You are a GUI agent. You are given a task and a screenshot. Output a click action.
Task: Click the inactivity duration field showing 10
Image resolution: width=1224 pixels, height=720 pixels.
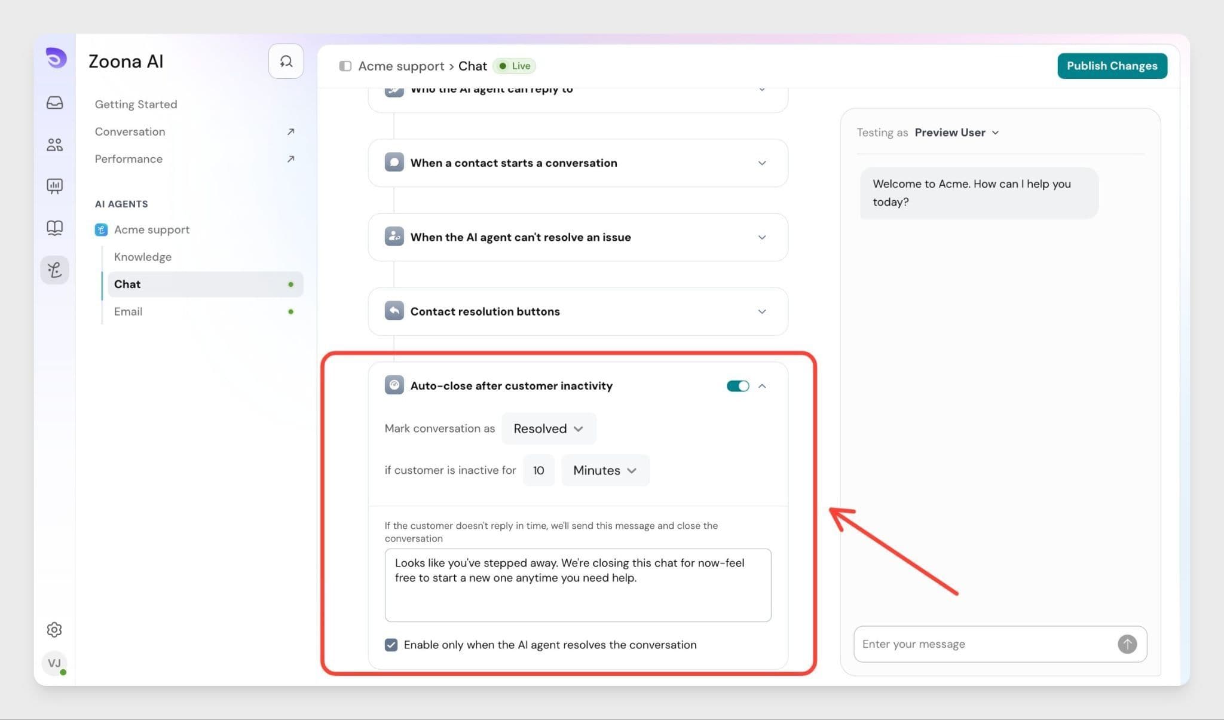click(538, 470)
